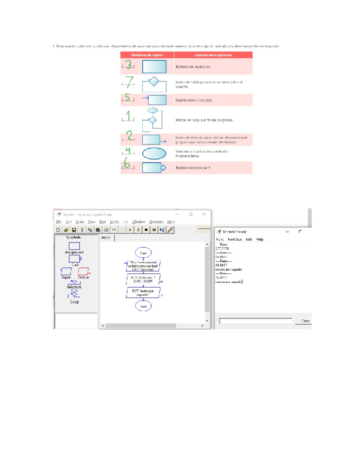Pause the flowchart execution

tap(138, 230)
